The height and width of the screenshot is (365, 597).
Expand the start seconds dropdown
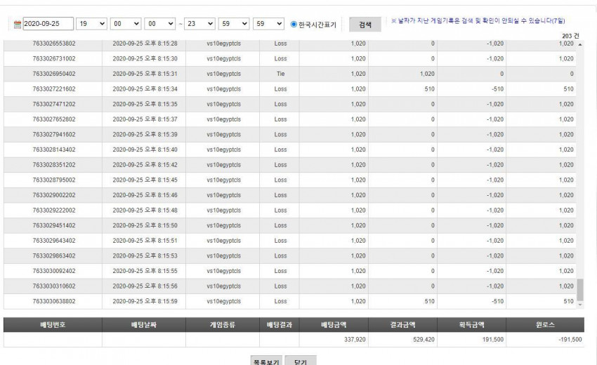pyautogui.click(x=160, y=24)
